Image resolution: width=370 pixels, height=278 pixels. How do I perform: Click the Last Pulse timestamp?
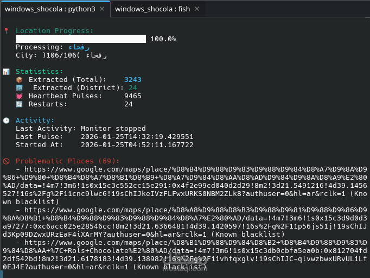[x=137, y=137]
